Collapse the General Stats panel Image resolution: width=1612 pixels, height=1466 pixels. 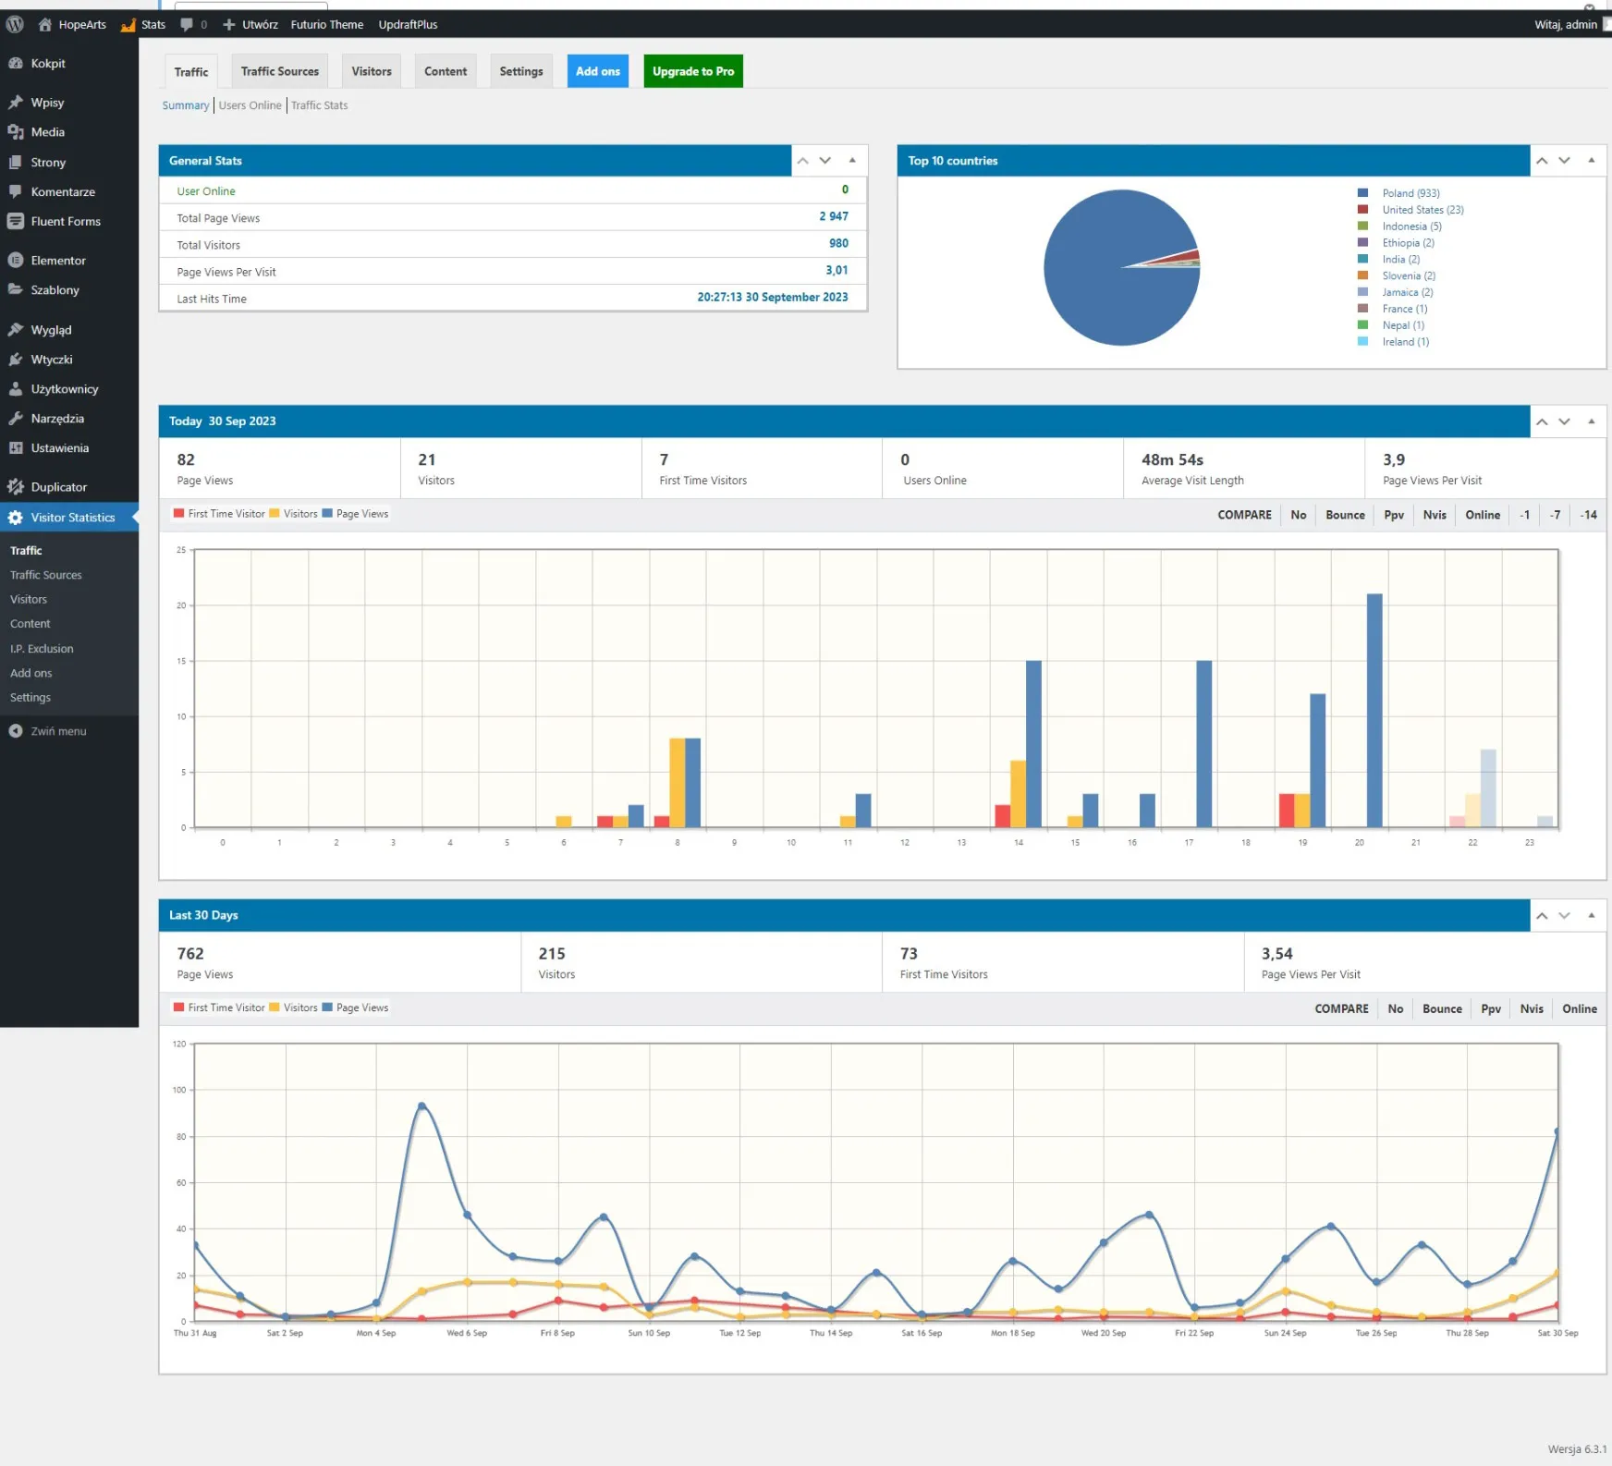(x=851, y=161)
